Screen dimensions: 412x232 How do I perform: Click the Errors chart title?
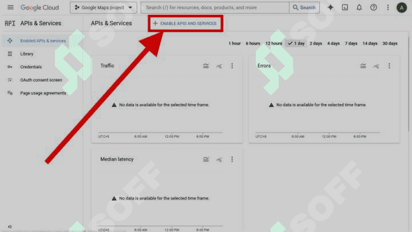pos(264,66)
